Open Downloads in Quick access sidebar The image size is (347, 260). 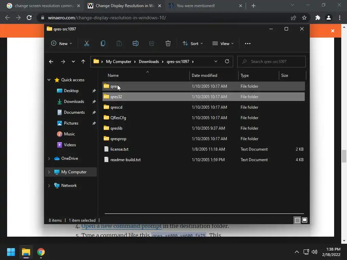[x=74, y=102]
